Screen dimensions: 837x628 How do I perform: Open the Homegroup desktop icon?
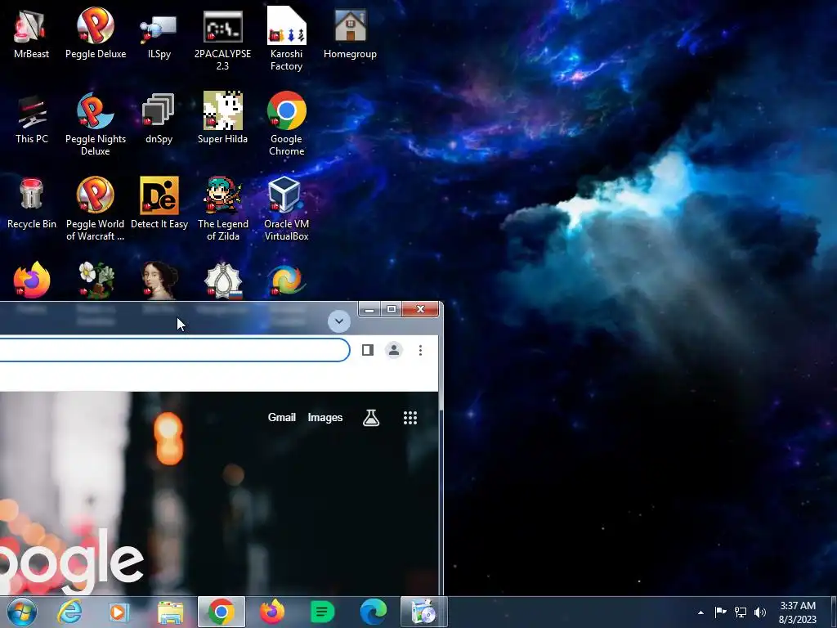350,33
